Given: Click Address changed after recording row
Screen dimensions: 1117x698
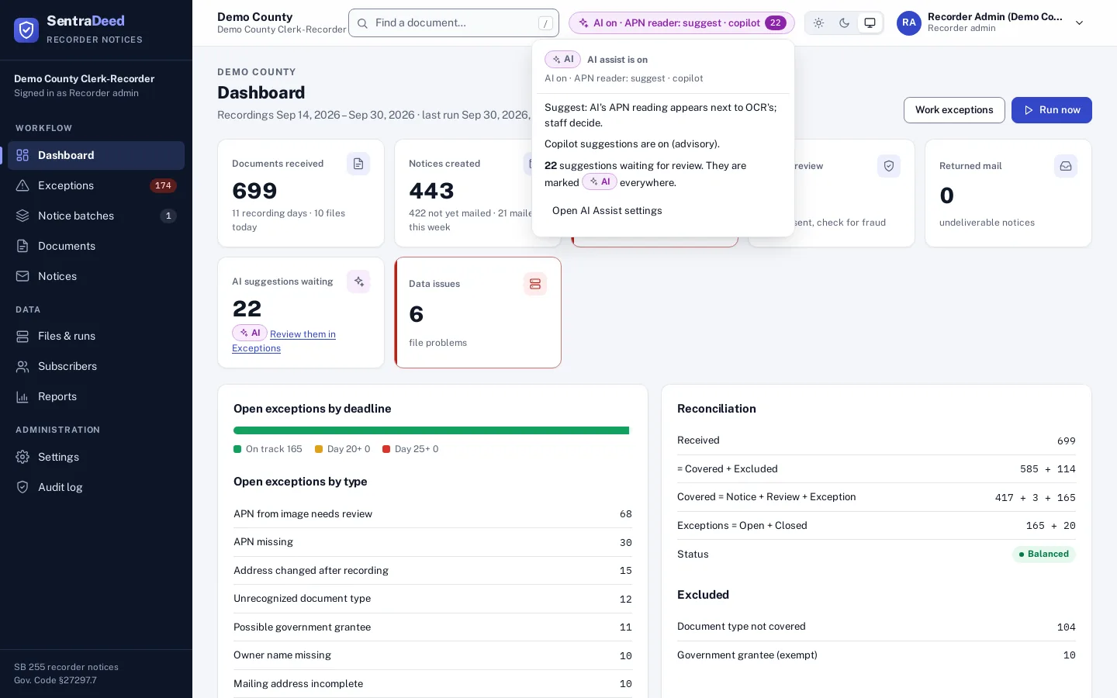Looking at the screenshot, I should pyautogui.click(x=433, y=571).
